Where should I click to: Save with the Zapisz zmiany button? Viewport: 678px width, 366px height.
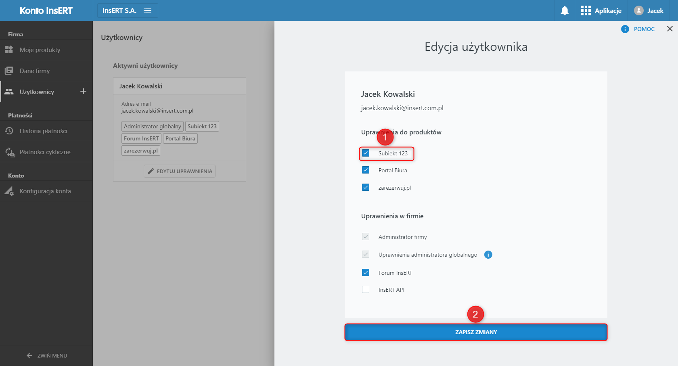tap(476, 332)
